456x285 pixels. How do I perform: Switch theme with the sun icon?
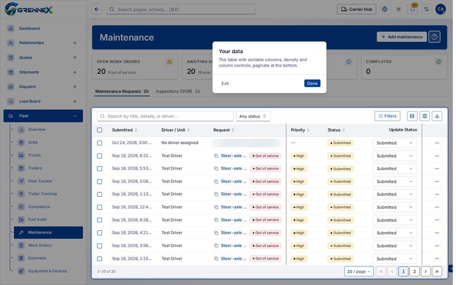[x=399, y=9]
